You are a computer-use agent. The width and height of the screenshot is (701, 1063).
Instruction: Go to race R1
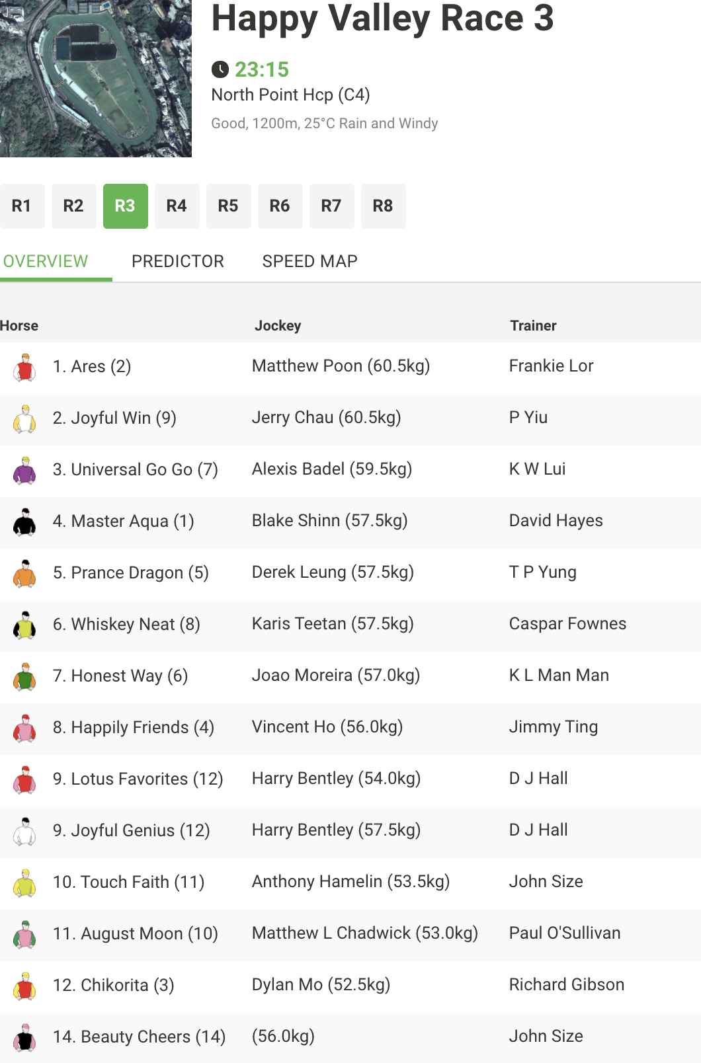pos(22,206)
